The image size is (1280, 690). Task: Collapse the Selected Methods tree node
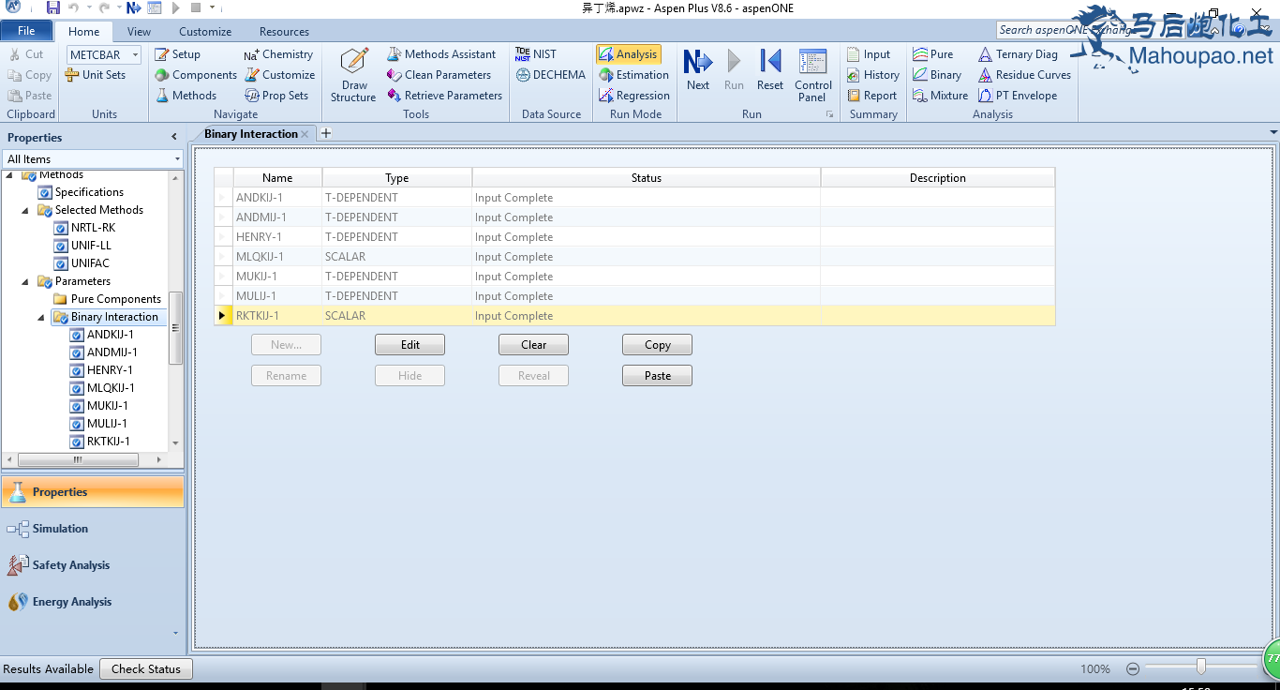26,210
